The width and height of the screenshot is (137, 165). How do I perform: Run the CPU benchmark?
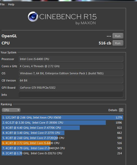pyautogui.click(x=118, y=43)
